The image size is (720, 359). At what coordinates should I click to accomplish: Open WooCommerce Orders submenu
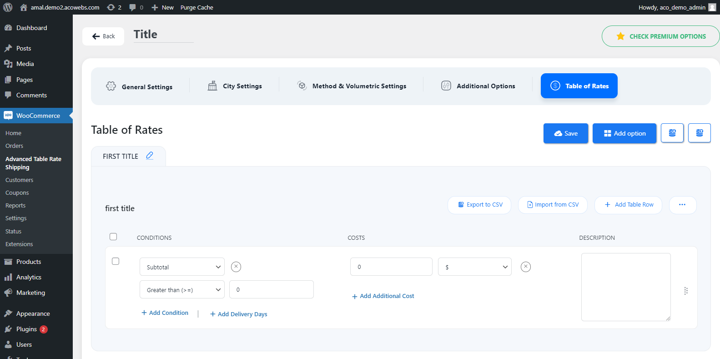[14, 146]
